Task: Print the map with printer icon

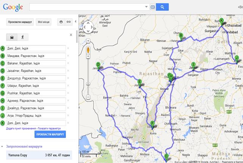Action: point(61,22)
